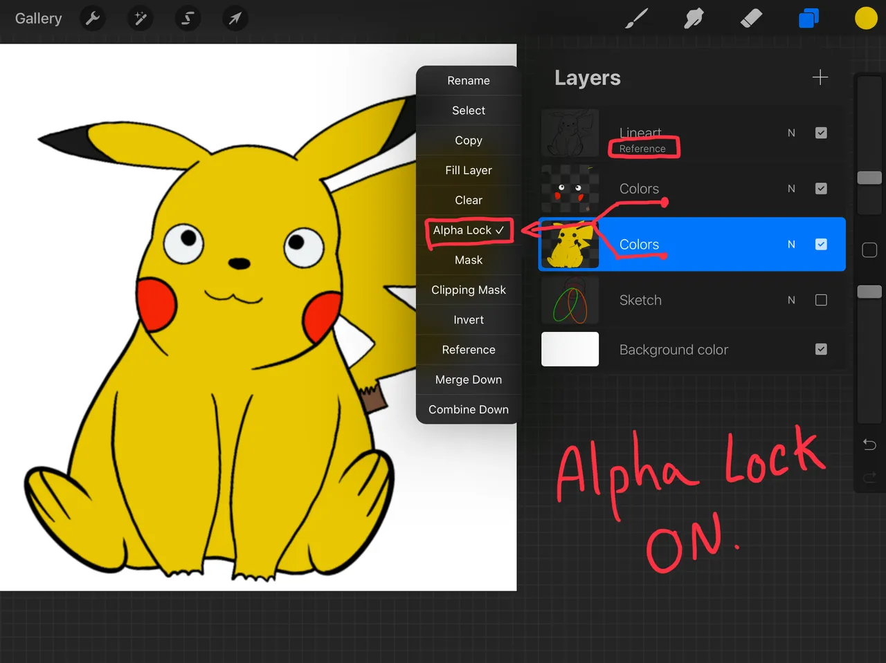This screenshot has height=663, width=886.
Task: Open the Lineart layer thumbnail
Action: (x=570, y=133)
